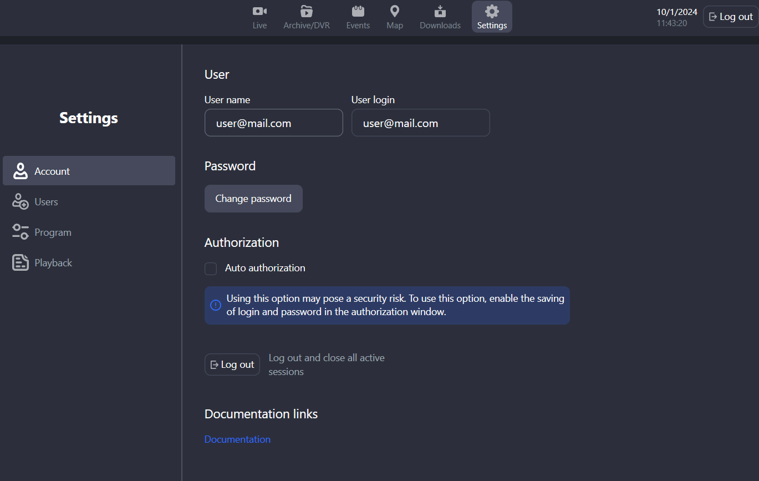Enable the Auto authorization checkbox
759x481 pixels.
pos(211,269)
